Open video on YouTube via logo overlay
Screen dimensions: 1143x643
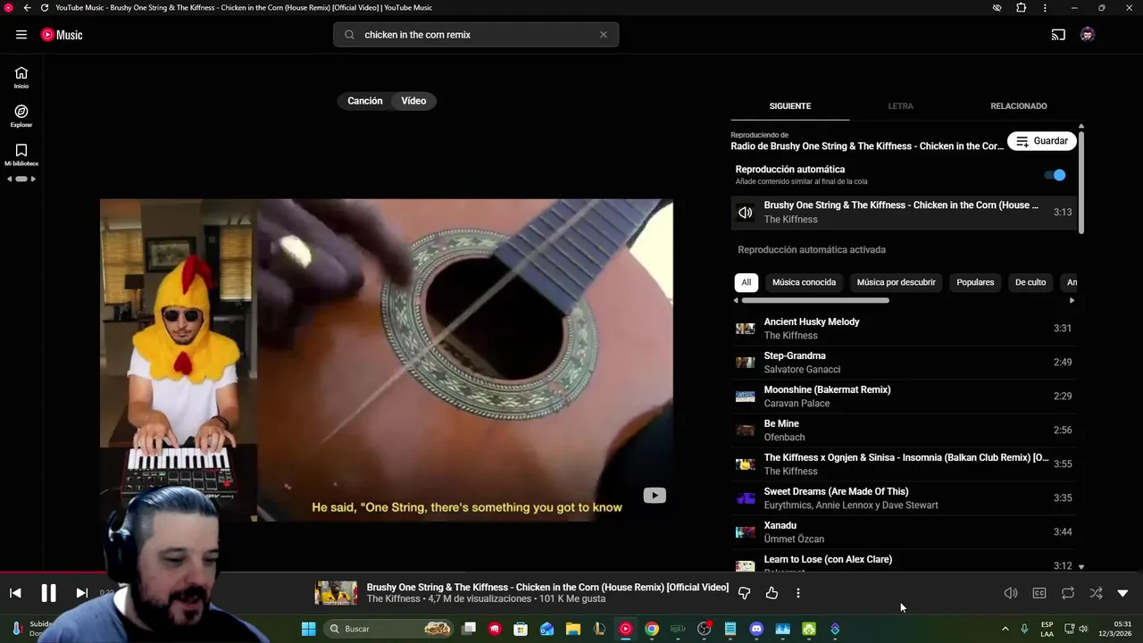click(x=655, y=496)
